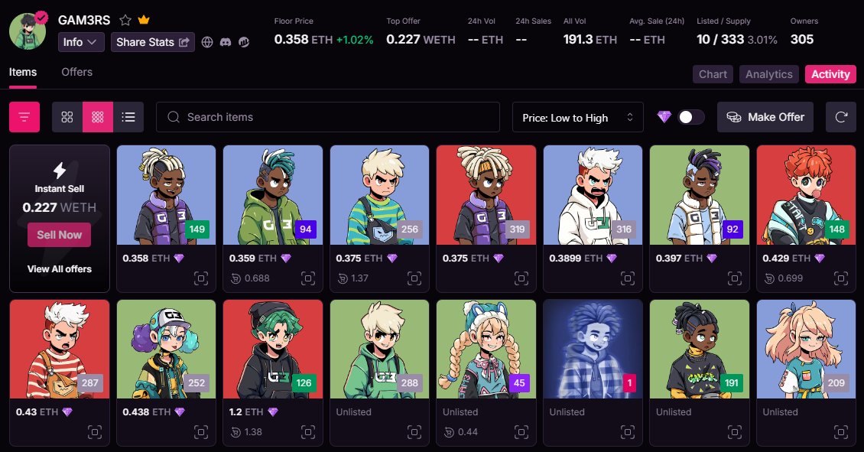
Task: Toggle the purple gem rewards switch
Action: pos(691,117)
